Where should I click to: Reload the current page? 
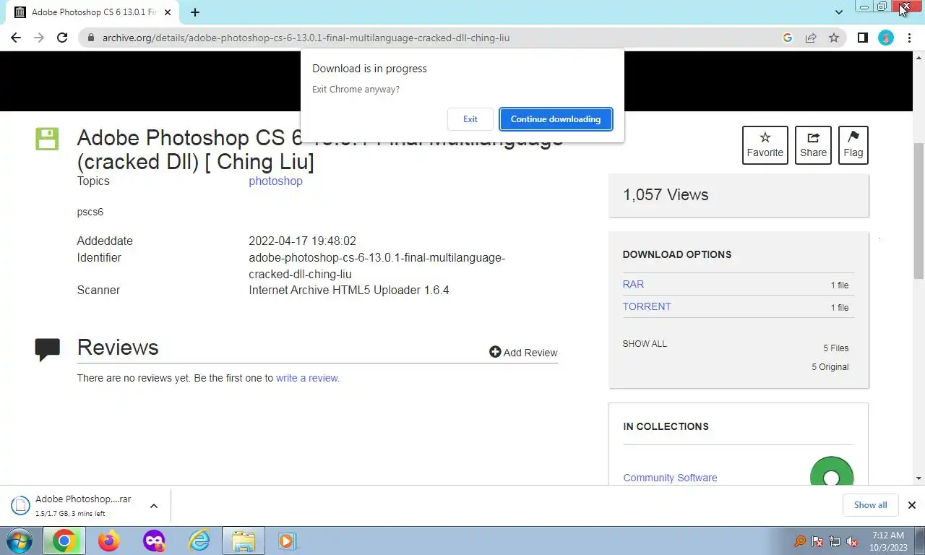point(62,38)
